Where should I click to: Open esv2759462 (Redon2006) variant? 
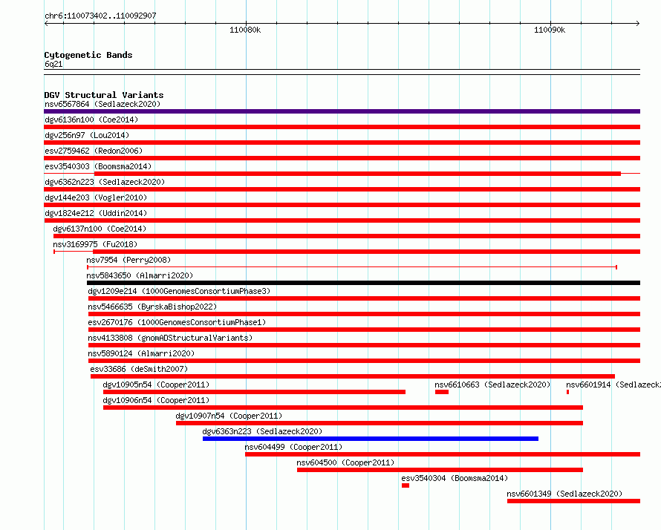click(94, 151)
